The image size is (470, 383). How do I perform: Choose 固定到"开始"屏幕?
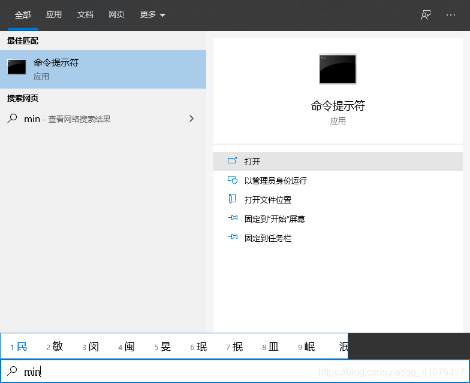pyautogui.click(x=338, y=219)
